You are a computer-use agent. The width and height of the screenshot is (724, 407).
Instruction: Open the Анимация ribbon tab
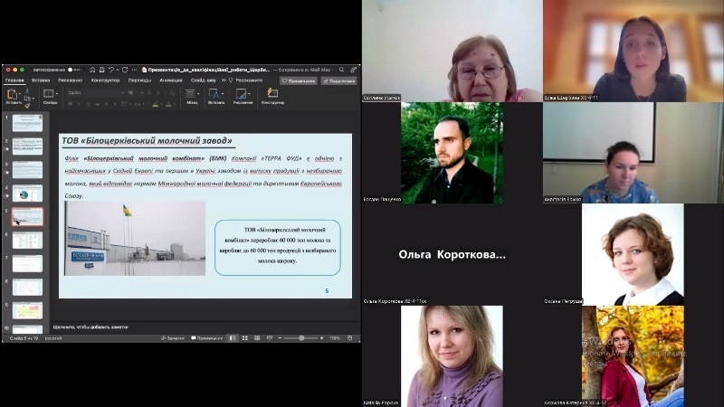(x=171, y=80)
